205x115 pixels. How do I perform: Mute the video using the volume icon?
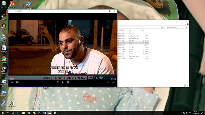coord(12,82)
